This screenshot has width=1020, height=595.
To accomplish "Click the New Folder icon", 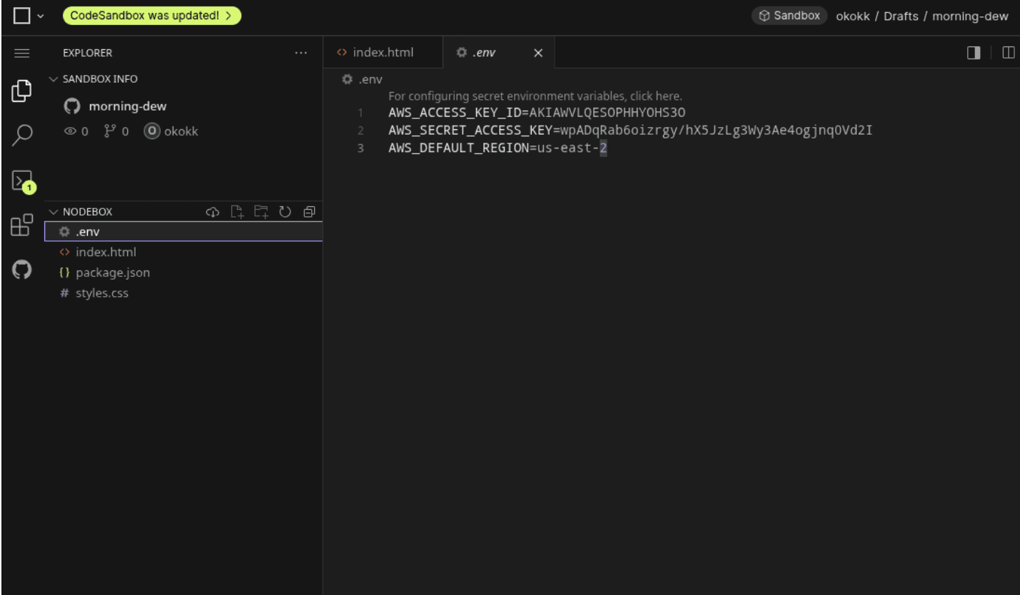I will pos(261,212).
